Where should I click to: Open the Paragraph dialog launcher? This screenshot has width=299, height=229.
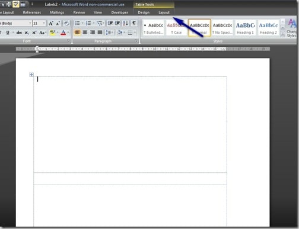[x=136, y=41]
